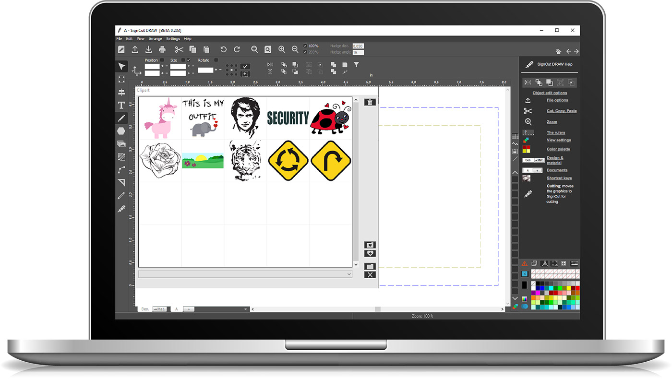The height and width of the screenshot is (379, 672).
Task: Open the File menu
Action: point(119,39)
